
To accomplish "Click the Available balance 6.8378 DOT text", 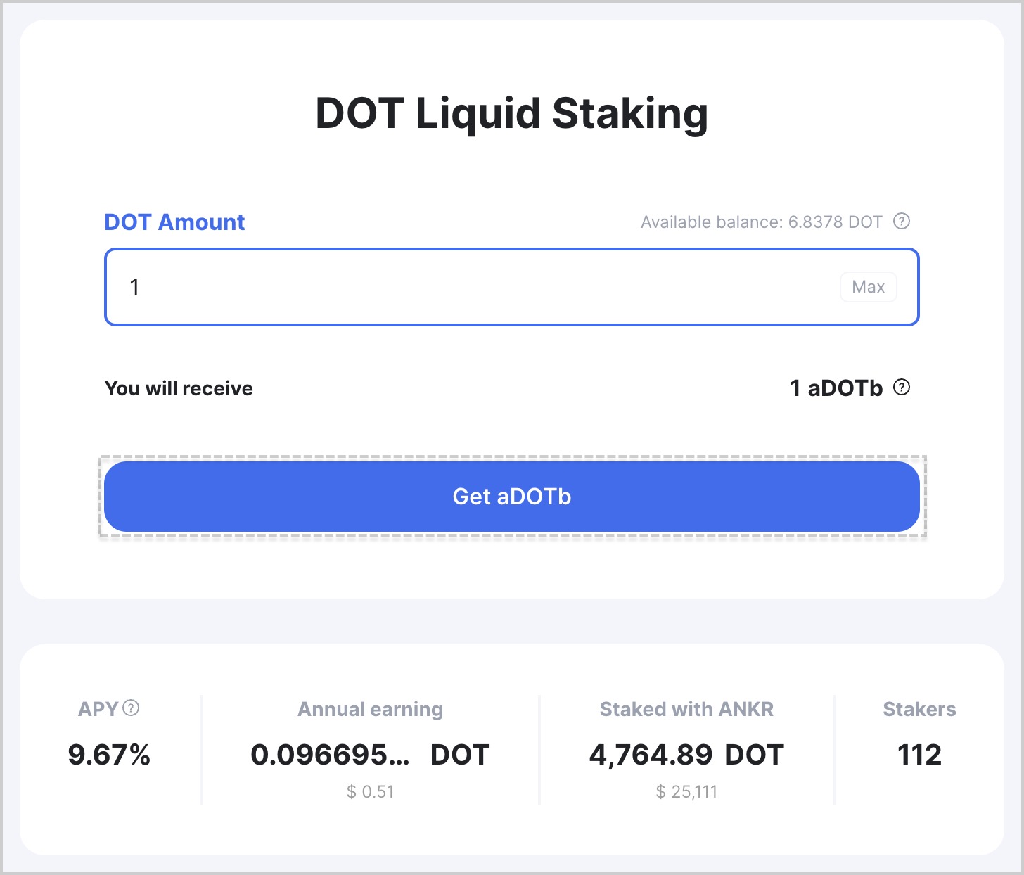I will 761,222.
